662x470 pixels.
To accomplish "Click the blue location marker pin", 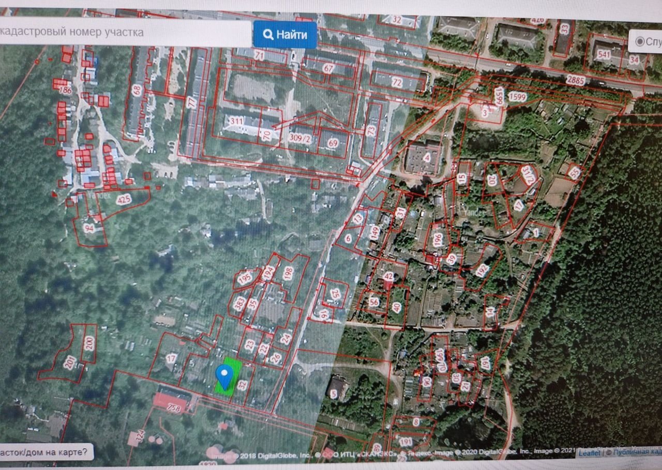I will (224, 375).
